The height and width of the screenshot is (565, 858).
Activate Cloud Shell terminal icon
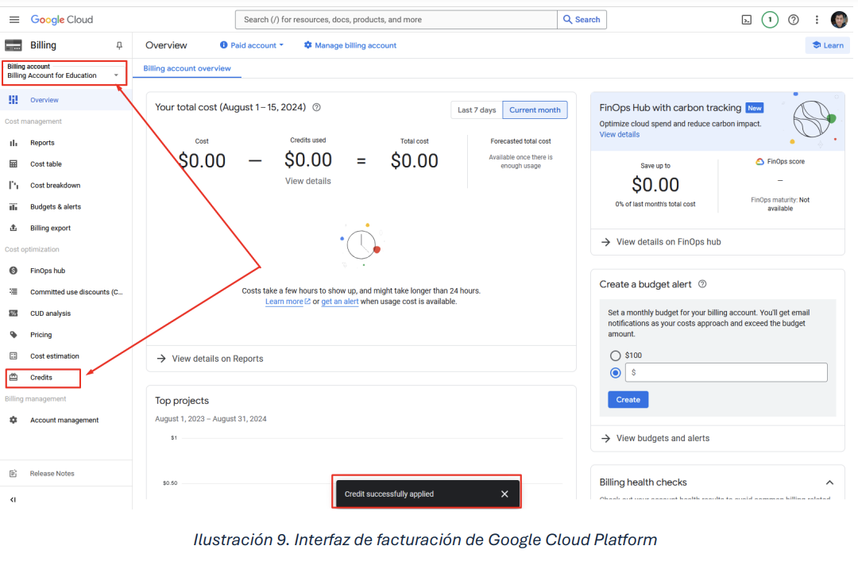tap(746, 20)
